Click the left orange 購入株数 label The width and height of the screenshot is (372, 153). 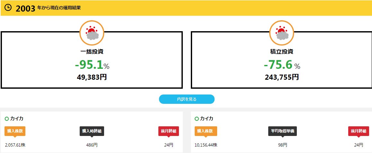coord(15,131)
